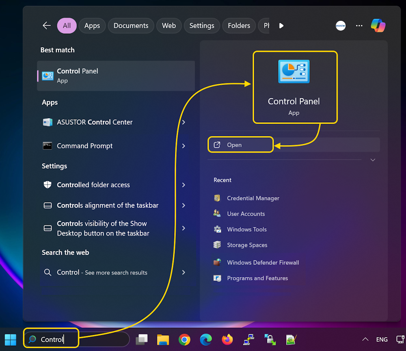
Task: Expand Controls alignment of the taskbar chevron
Action: (184, 206)
